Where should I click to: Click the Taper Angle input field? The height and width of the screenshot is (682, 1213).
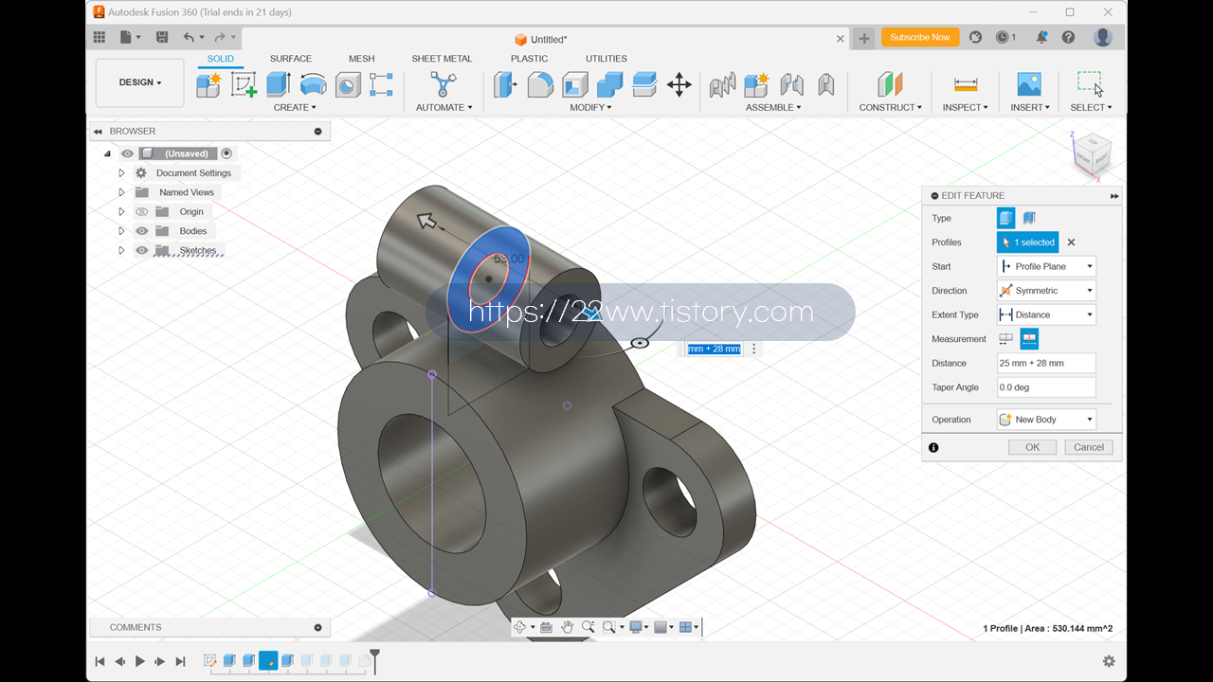click(x=1046, y=387)
